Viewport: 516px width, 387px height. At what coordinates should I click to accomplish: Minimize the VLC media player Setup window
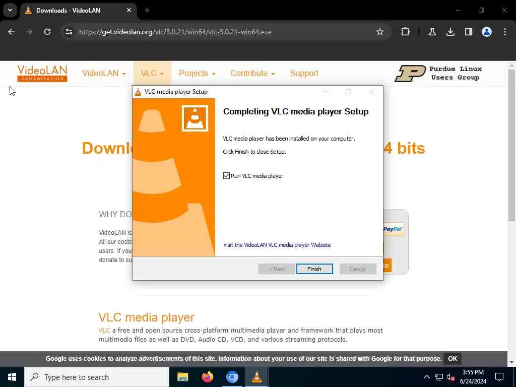(x=326, y=92)
